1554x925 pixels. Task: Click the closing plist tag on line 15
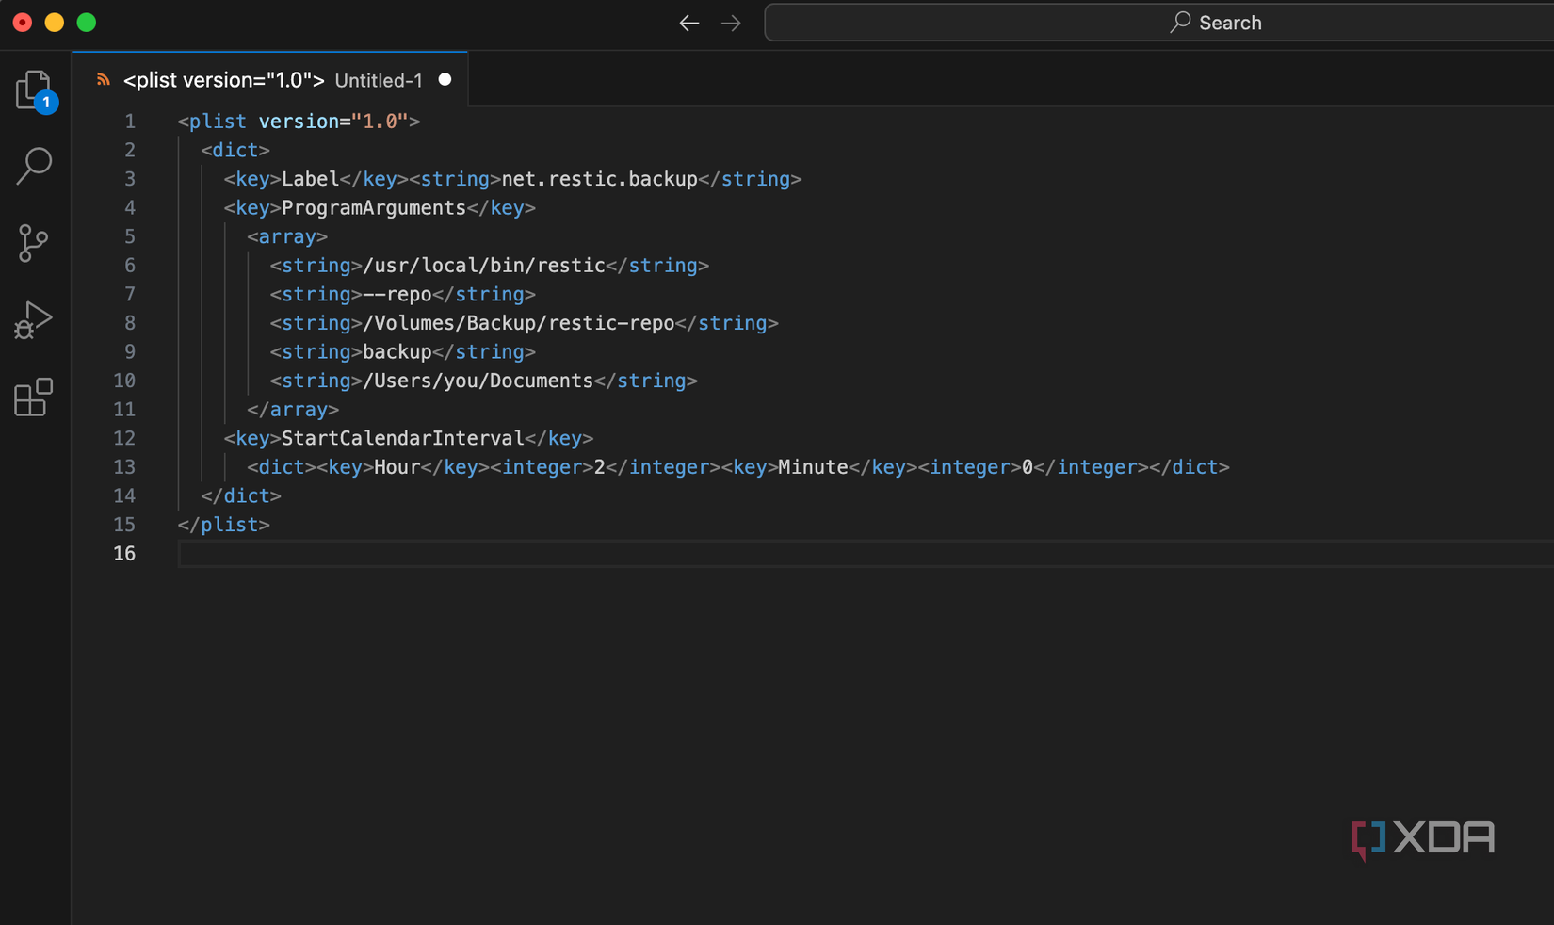click(223, 525)
